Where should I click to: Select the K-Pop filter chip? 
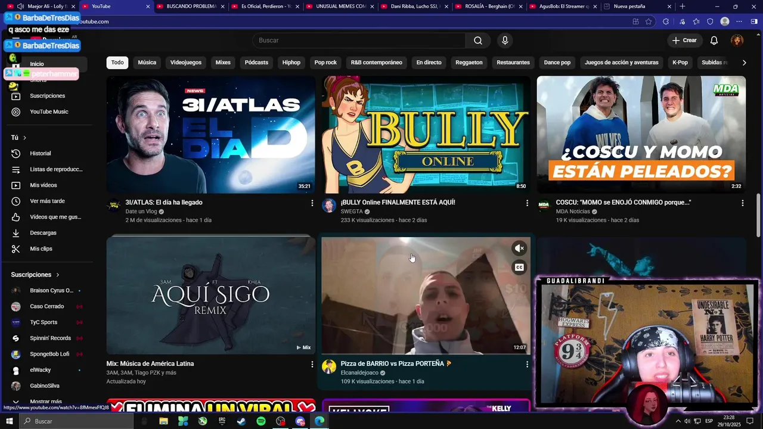680,63
